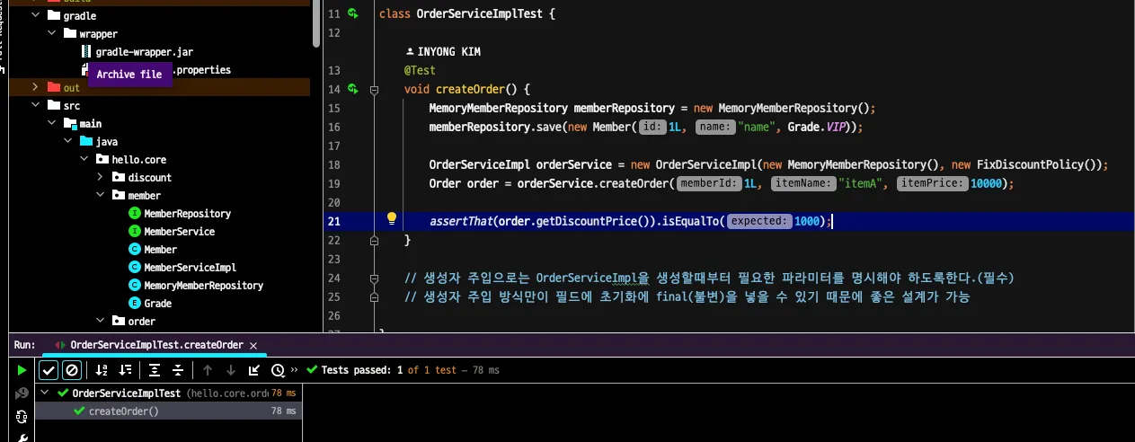Viewport: 1135px width, 442px height.
Task: Toggle Show Ignored tests filter
Action: click(72, 370)
